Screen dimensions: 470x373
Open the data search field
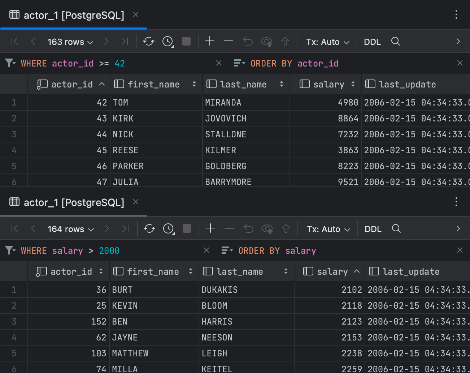395,42
